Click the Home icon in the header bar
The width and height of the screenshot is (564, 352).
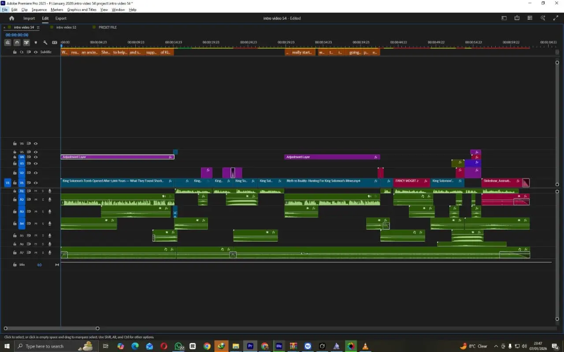point(11,18)
